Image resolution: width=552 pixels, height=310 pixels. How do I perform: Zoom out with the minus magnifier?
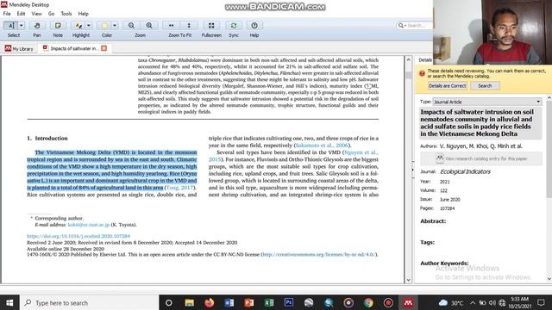click(131, 26)
